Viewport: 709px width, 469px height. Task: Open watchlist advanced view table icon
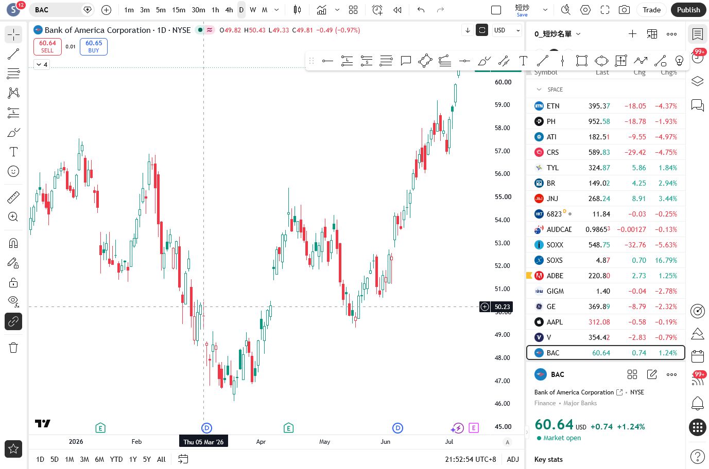[652, 34]
